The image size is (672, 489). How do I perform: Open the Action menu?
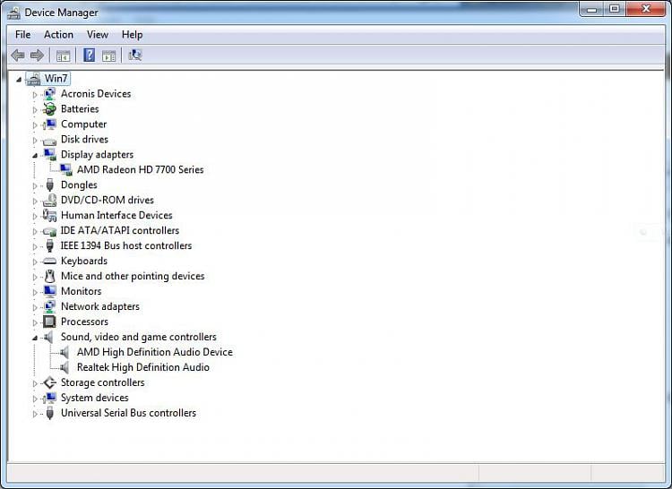click(58, 35)
